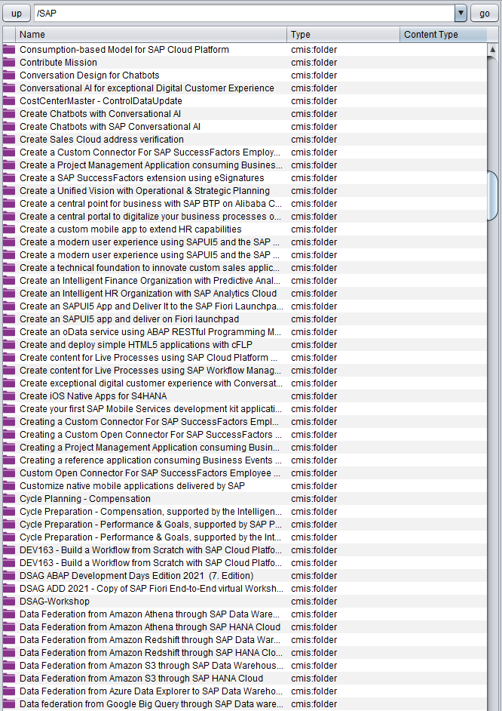Click folder icon for Create Chatbots with Conversational AI
This screenshot has height=711, width=502.
pyautogui.click(x=9, y=114)
